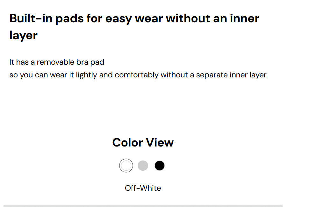The height and width of the screenshot is (207, 310).
Task: Pick the black color swatch
Action: click(x=160, y=166)
